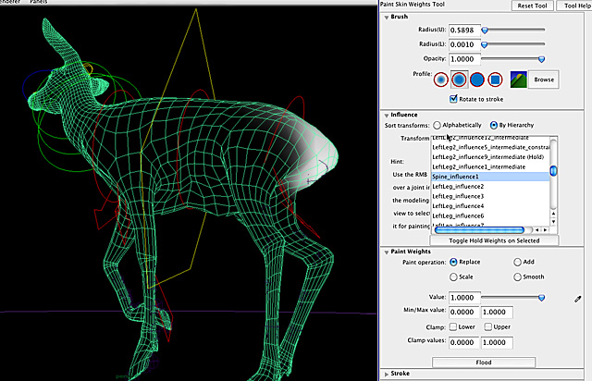Select LeftLeg2_influence9_intermediate (Hold) entry
Image resolution: width=592 pixels, height=381 pixels.
click(x=490, y=157)
